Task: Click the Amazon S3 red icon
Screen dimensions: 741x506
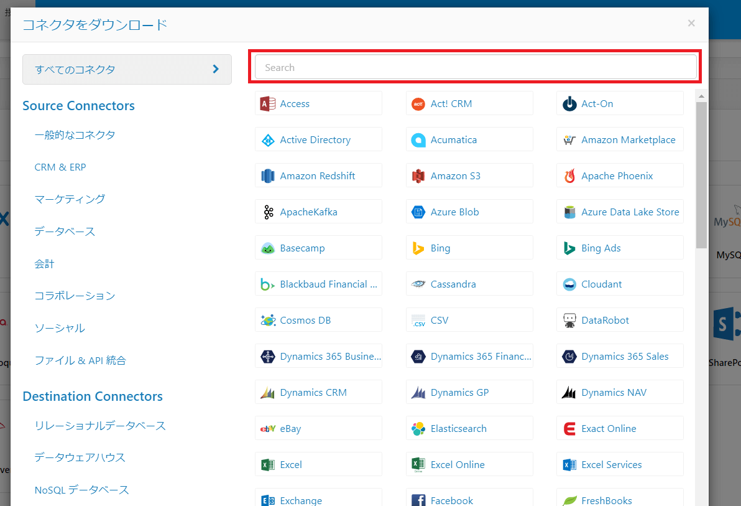Action: 418,176
